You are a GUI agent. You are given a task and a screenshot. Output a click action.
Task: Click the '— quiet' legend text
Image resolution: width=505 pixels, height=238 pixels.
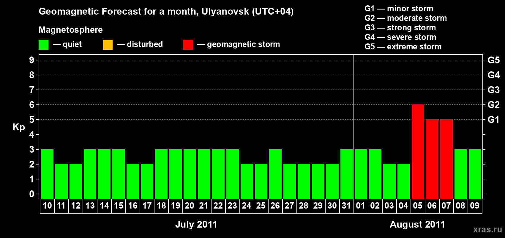(x=67, y=44)
